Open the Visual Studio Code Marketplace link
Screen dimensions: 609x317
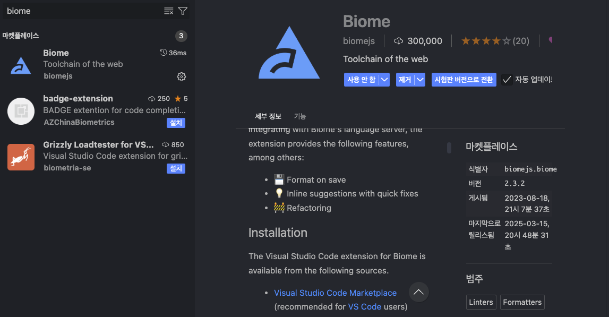335,293
